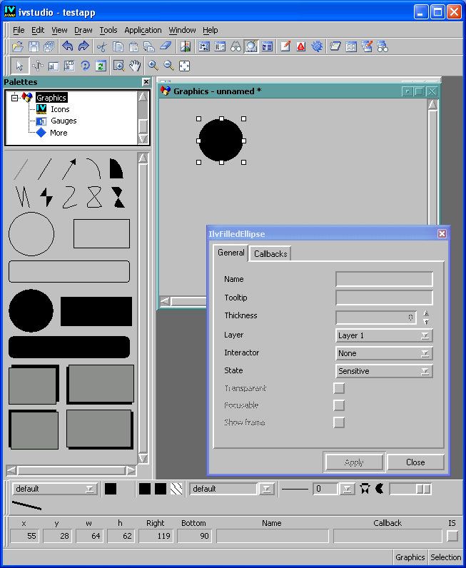
Task: Click the binoculars find icon
Action: (235, 46)
